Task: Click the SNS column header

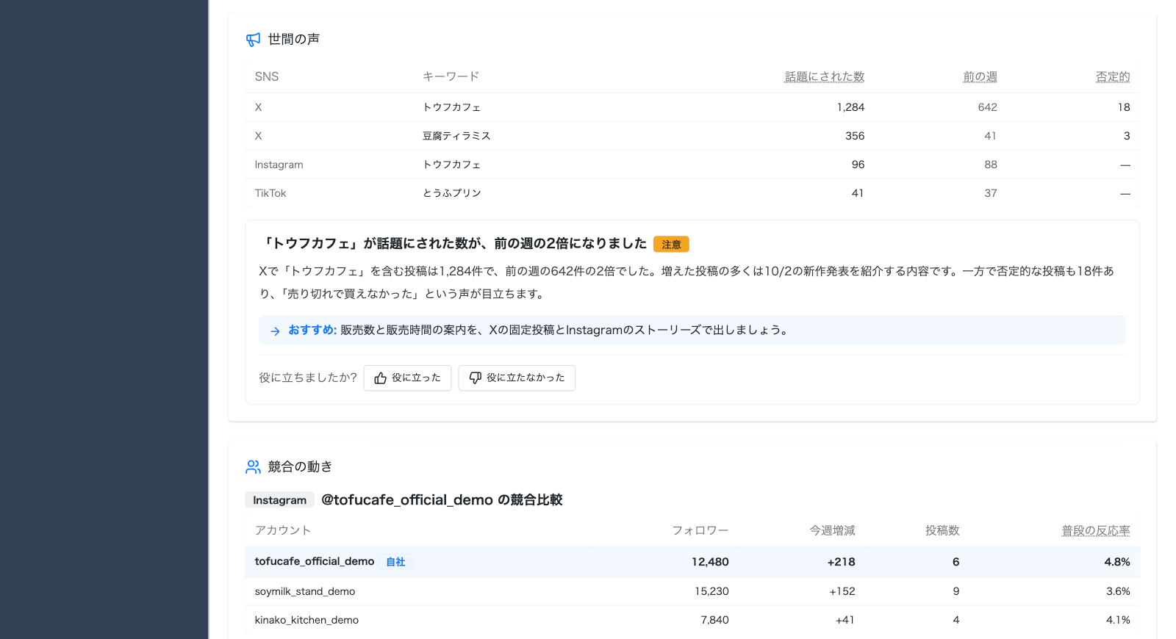Action: (x=267, y=76)
